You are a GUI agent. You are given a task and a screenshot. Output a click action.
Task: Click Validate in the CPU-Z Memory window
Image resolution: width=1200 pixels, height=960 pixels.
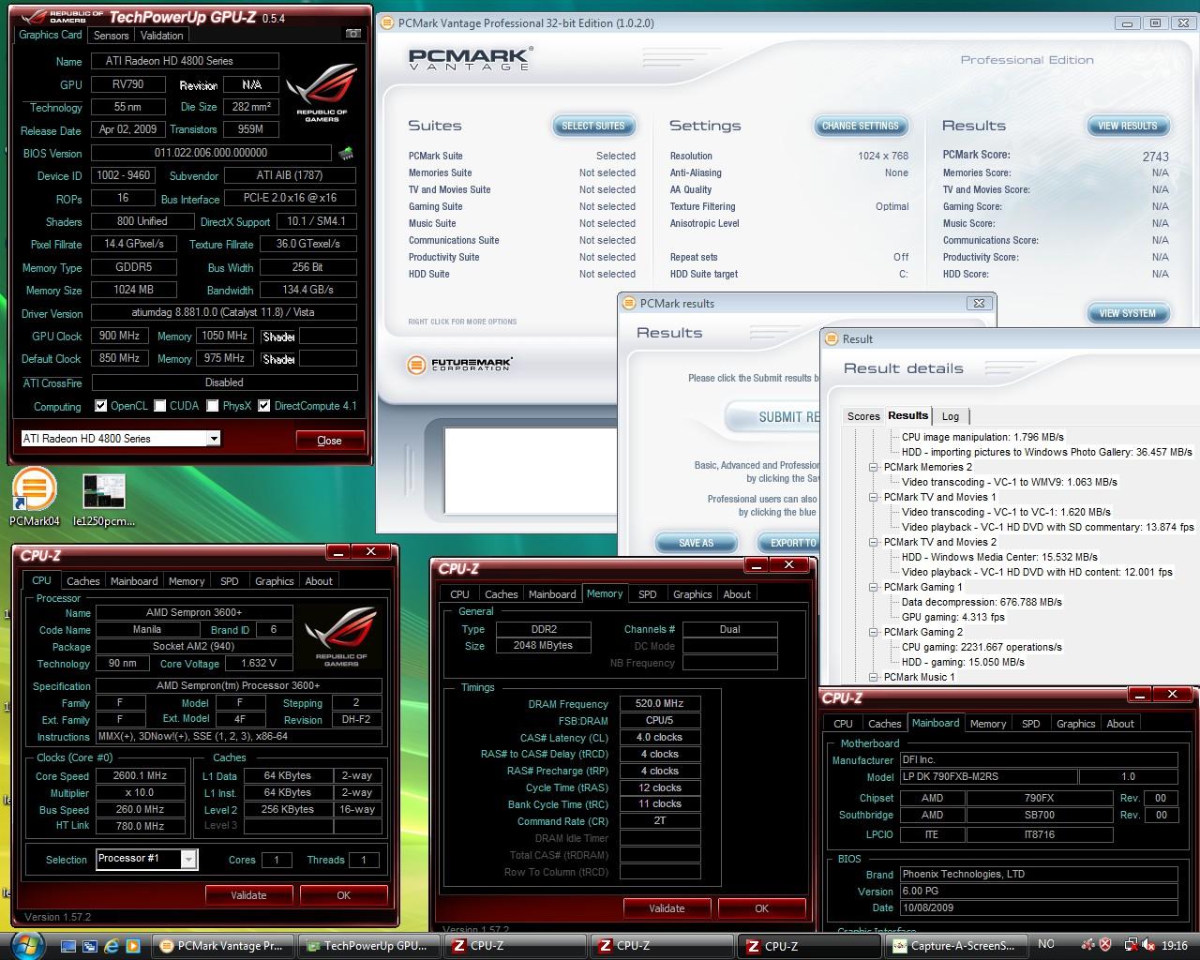point(667,908)
